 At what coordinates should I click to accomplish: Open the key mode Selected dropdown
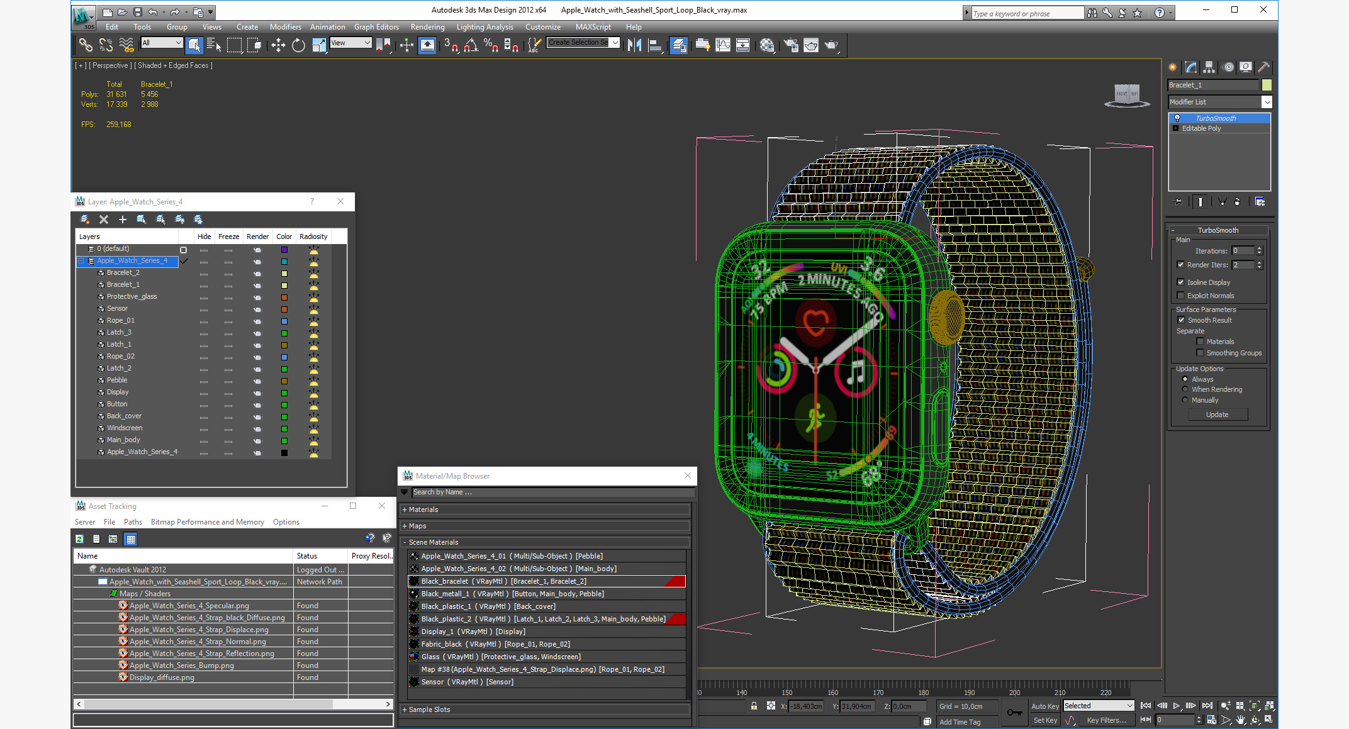pyautogui.click(x=1099, y=706)
